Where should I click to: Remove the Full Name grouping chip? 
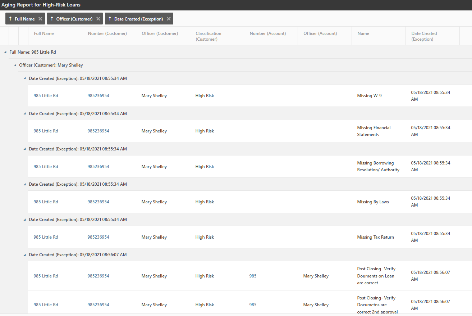click(40, 19)
